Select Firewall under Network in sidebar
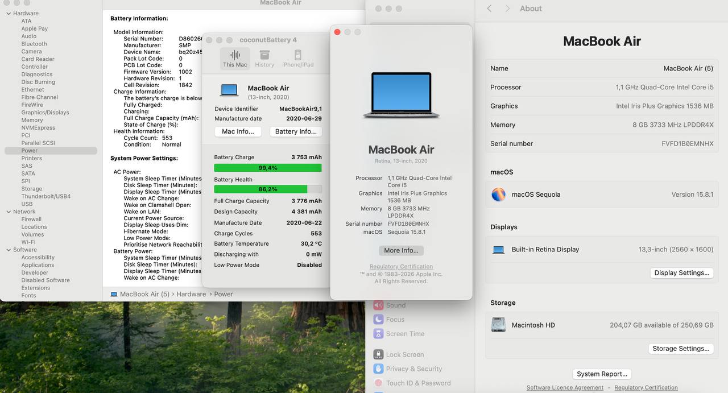This screenshot has width=728, height=393. coord(31,219)
